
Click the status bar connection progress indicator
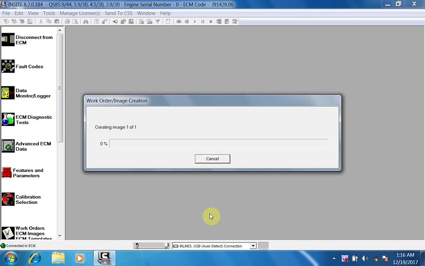152,246
